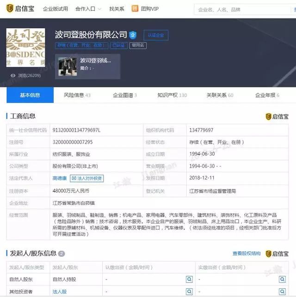Open 找关系 in top navigation
This screenshot has width=296, height=297.
pos(117,9)
